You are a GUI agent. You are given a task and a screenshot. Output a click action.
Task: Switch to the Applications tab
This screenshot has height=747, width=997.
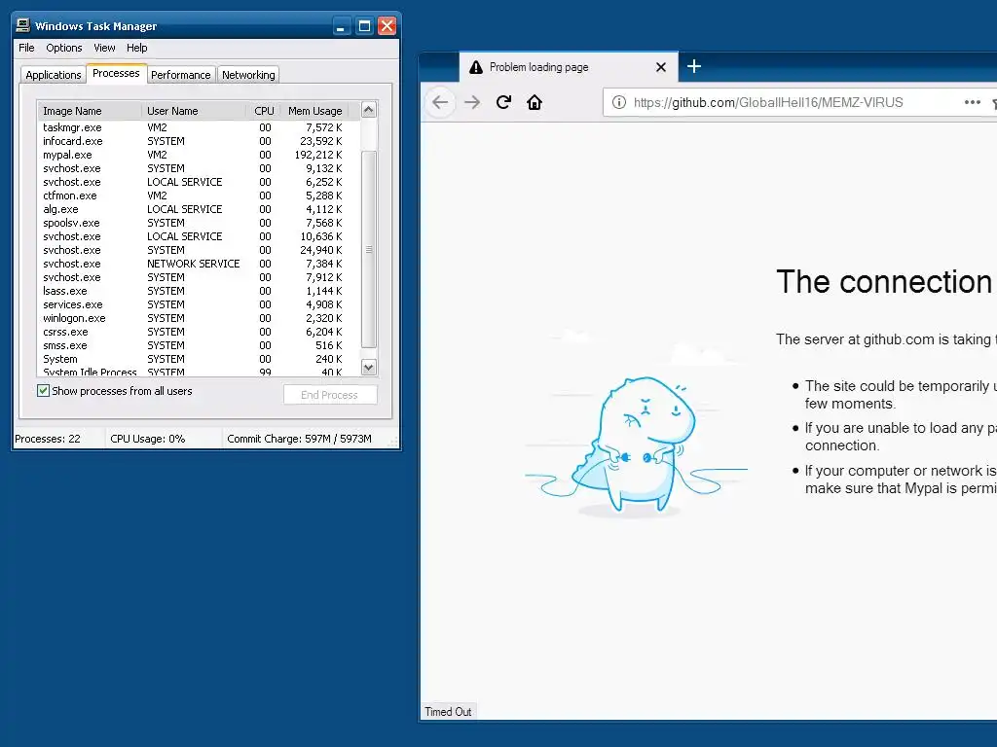54,75
